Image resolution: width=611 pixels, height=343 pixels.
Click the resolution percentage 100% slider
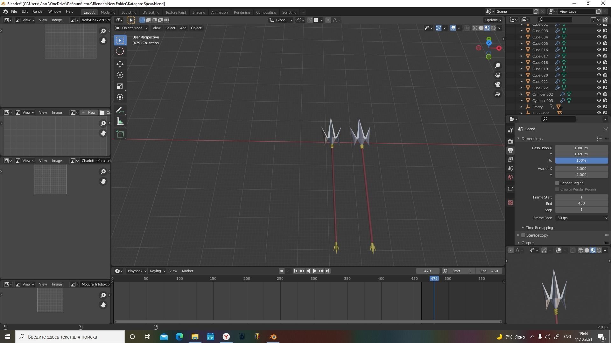[581, 160]
